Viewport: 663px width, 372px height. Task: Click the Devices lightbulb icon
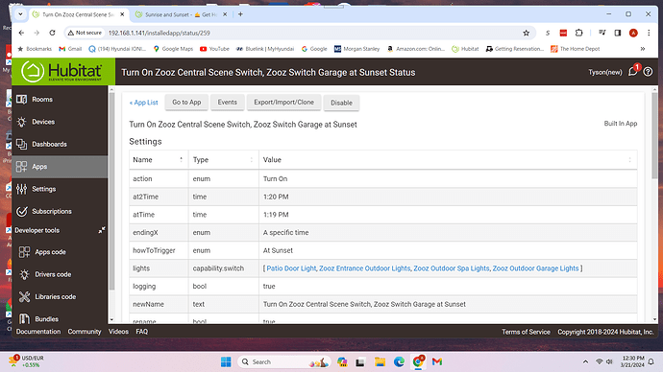[21, 122]
